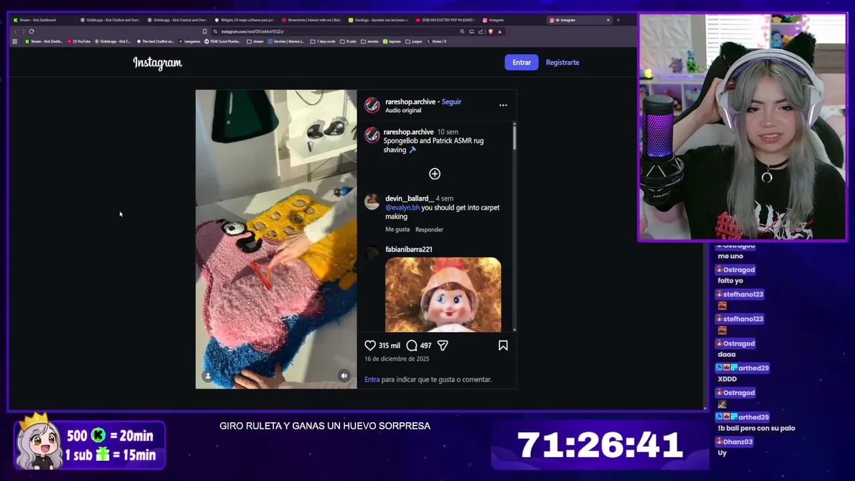Switch to the Duolingo tab
855x481 pixels.
coord(377,20)
